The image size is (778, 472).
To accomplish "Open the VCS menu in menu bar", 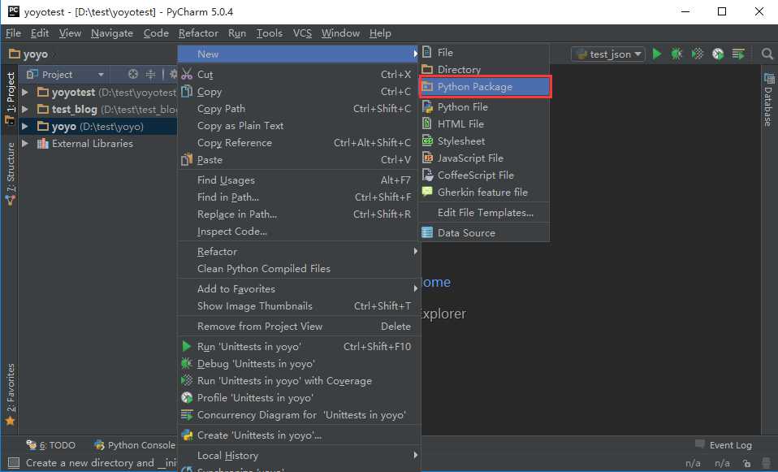I will (x=302, y=33).
